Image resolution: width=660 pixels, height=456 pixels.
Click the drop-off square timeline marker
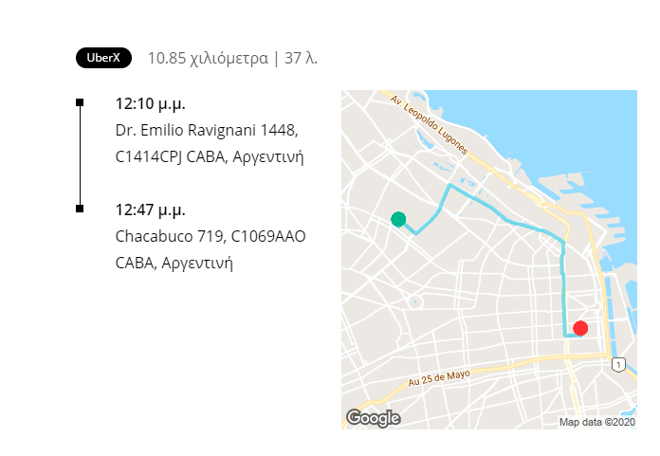pos(80,209)
